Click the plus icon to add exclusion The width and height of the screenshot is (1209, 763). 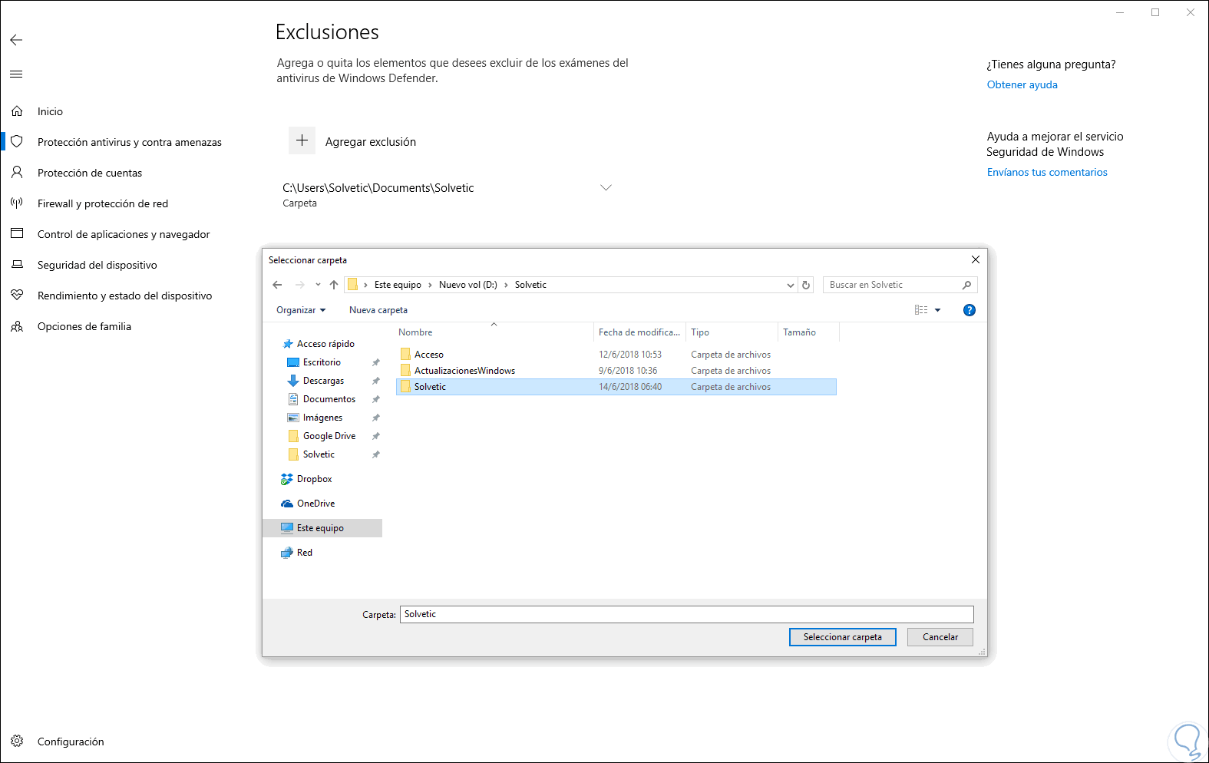[302, 140]
